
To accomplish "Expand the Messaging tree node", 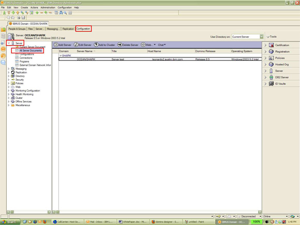I will click(9, 69).
